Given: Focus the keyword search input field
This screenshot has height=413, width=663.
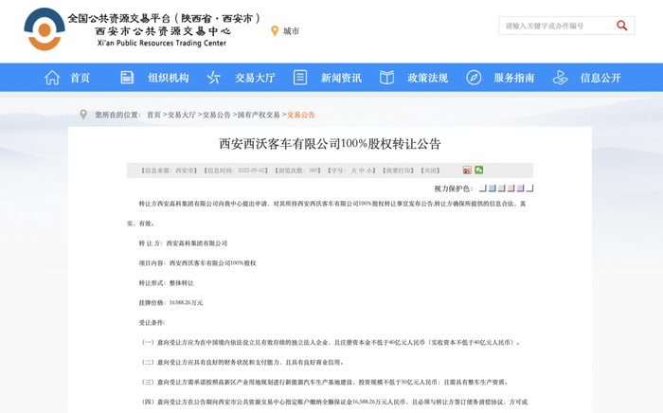Looking at the screenshot, I should pyautogui.click(x=556, y=26).
